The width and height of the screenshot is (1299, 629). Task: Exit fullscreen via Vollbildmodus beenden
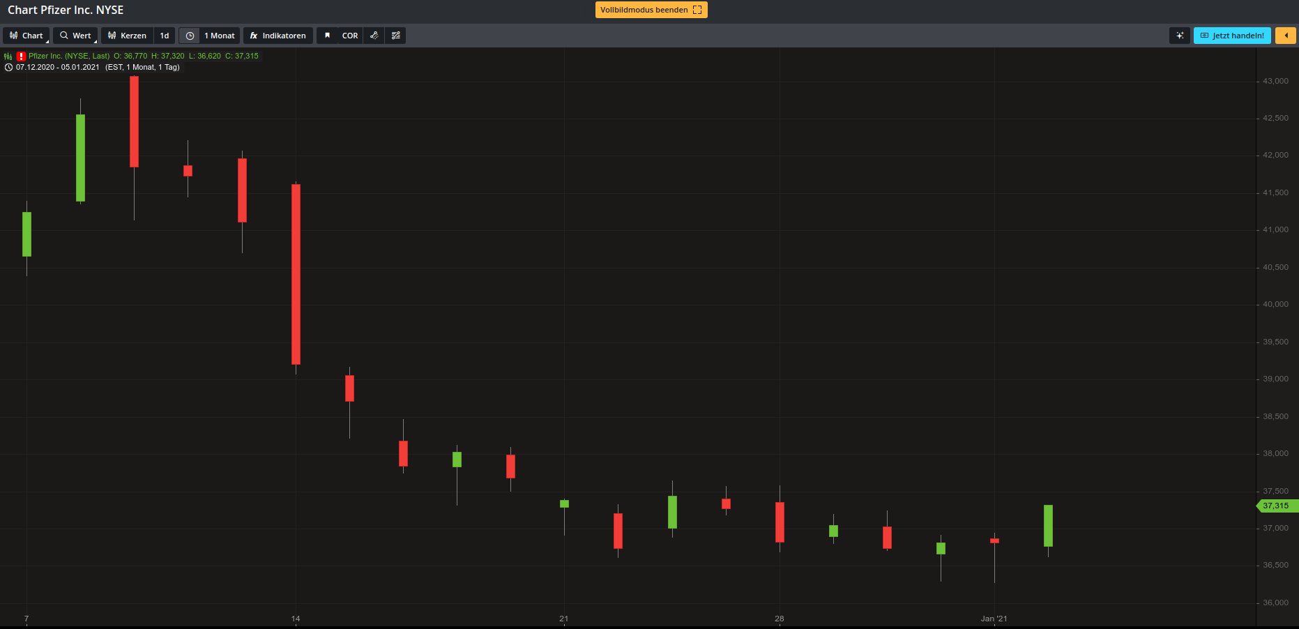(x=651, y=10)
